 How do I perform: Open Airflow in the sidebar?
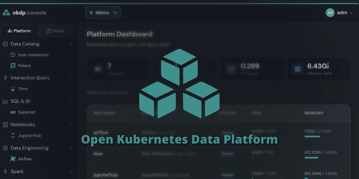pos(25,159)
